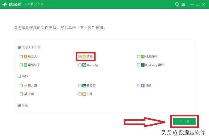Minimize the application window

[192, 4]
